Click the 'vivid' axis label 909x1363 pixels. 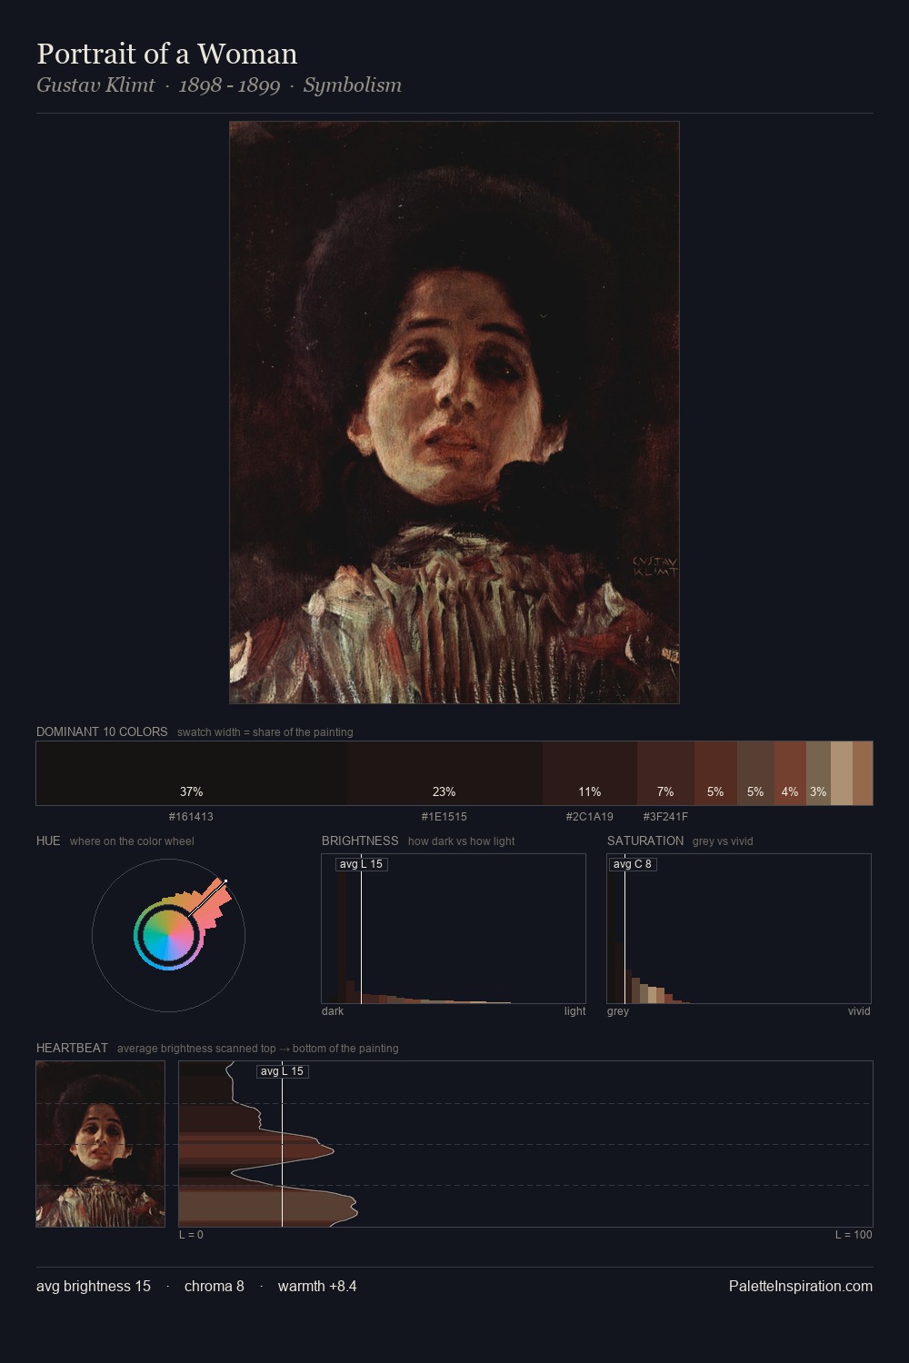(859, 1011)
